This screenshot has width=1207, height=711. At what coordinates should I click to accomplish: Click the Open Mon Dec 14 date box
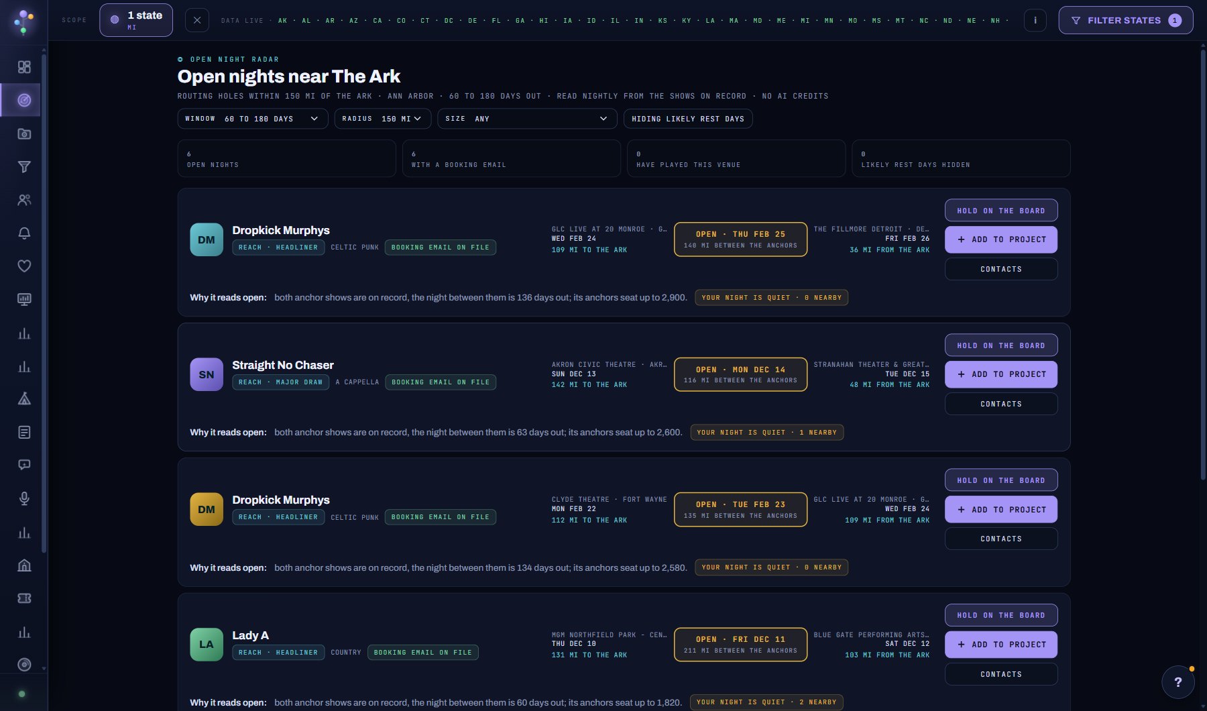740,374
